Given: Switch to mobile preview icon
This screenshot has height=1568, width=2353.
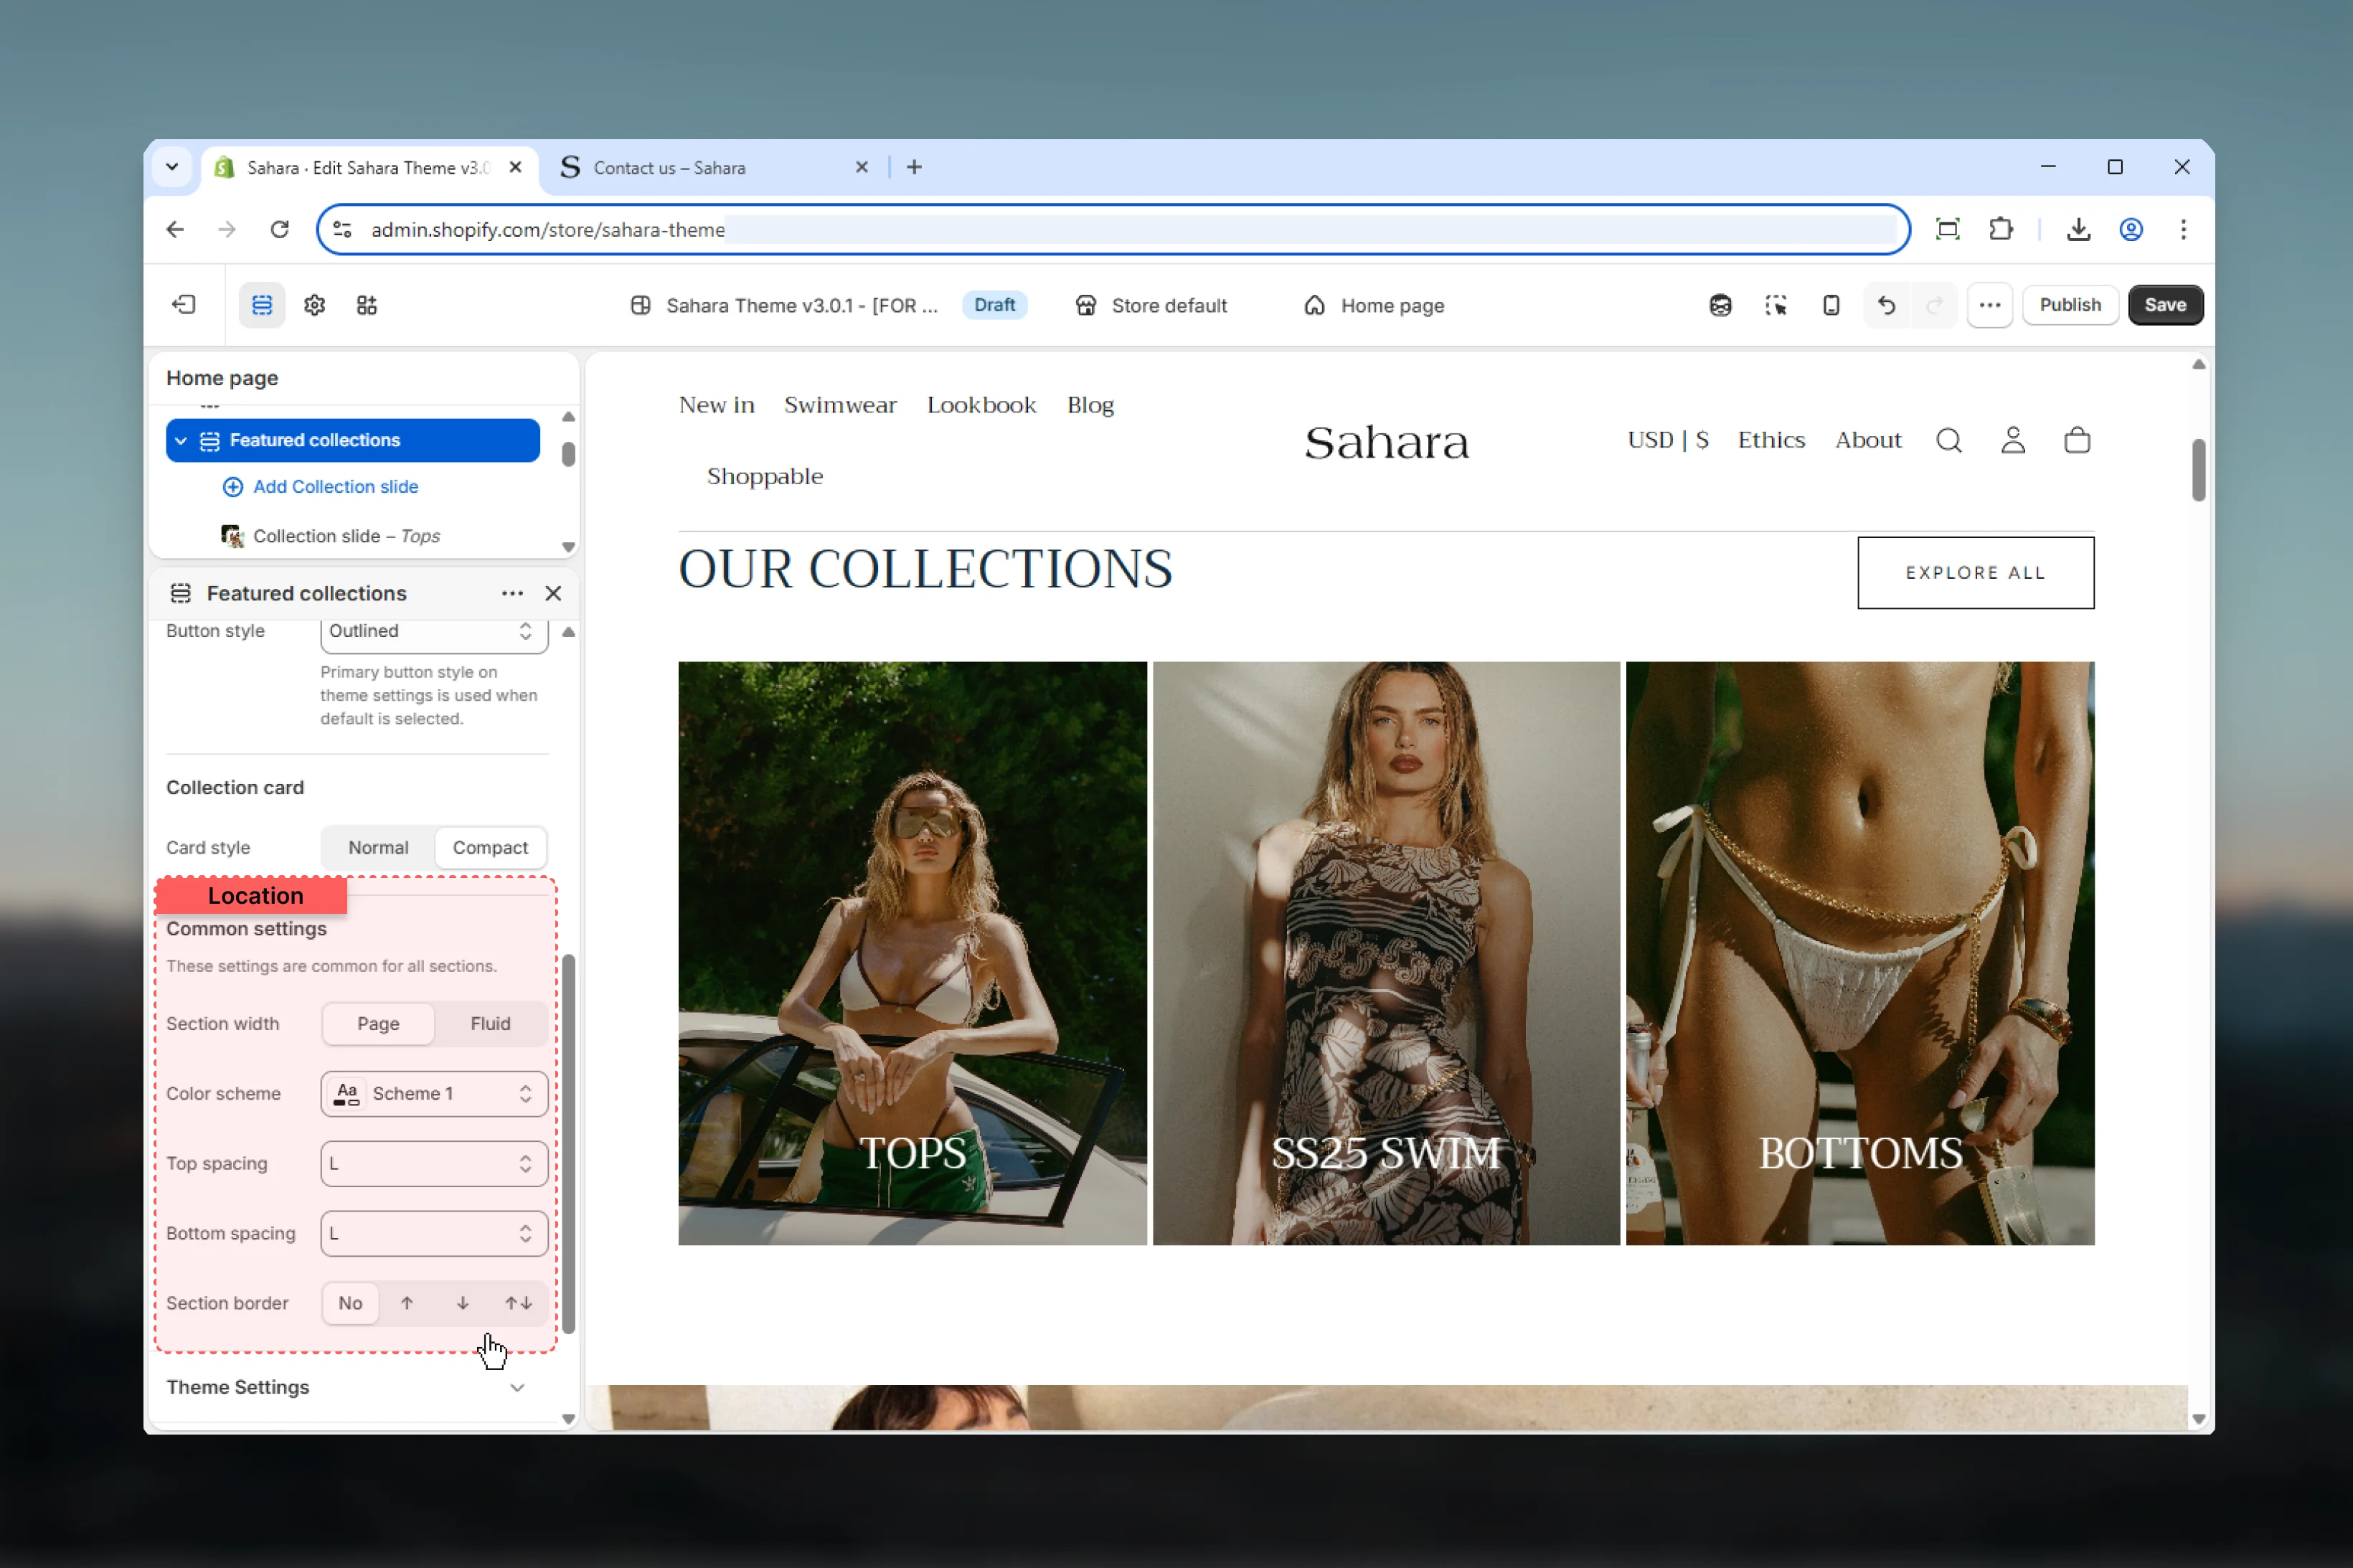Looking at the screenshot, I should tap(1831, 305).
